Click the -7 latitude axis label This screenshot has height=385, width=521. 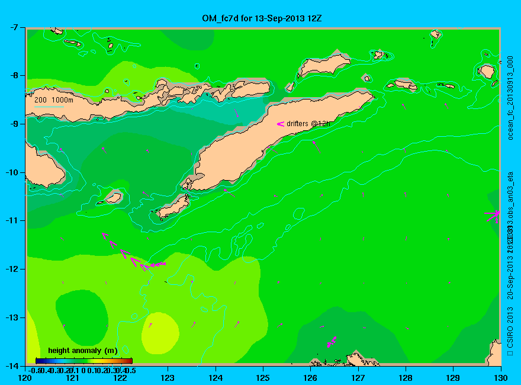click(14, 27)
